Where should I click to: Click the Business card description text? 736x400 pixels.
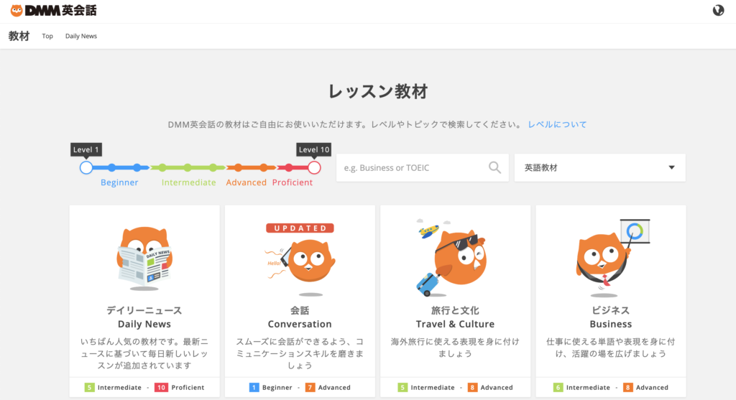click(611, 348)
